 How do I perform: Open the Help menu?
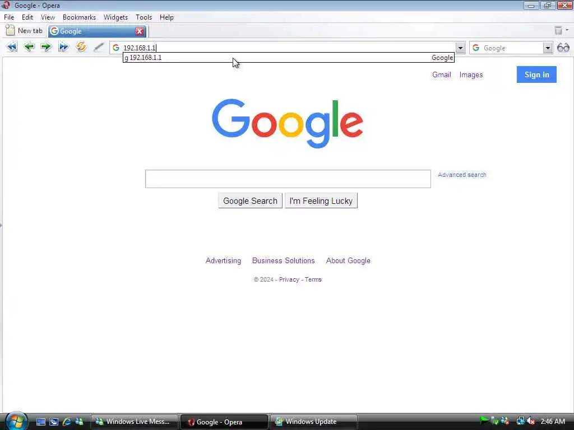click(x=166, y=17)
